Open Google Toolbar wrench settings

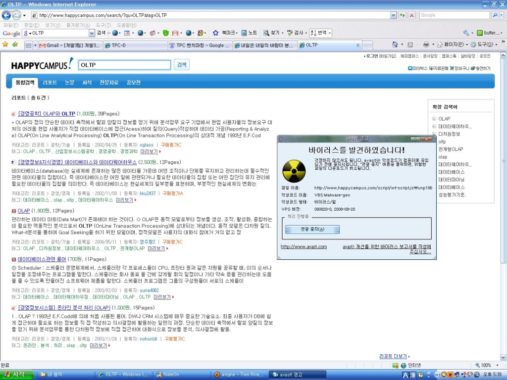pos(466,33)
